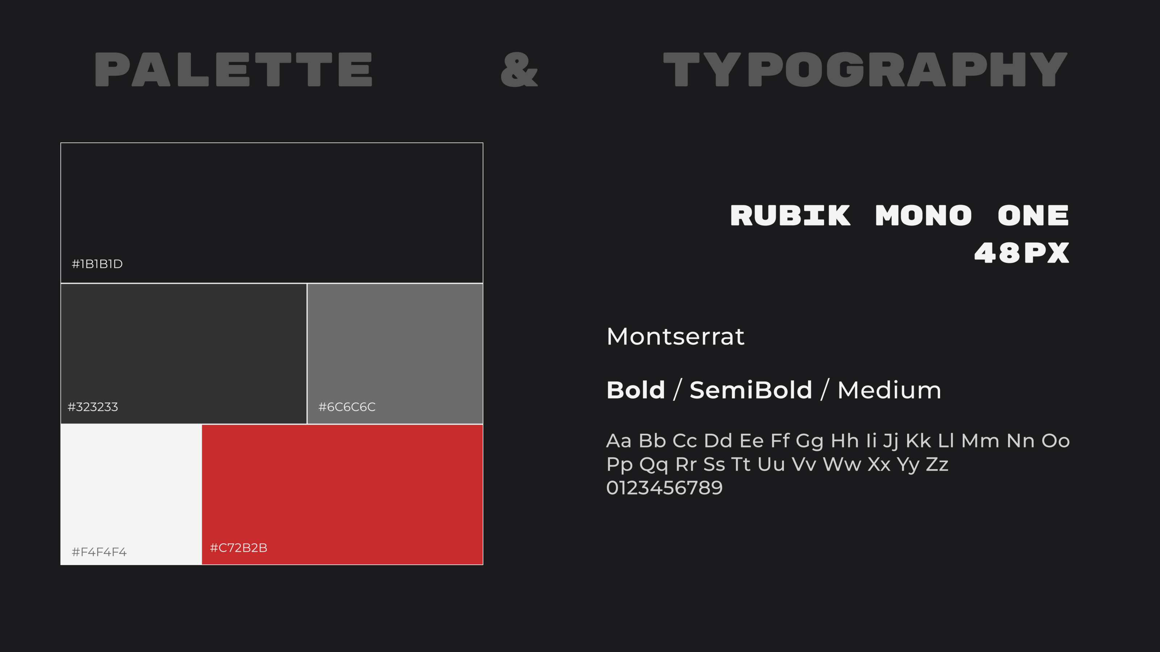Click the PALETTE heading word

233,70
